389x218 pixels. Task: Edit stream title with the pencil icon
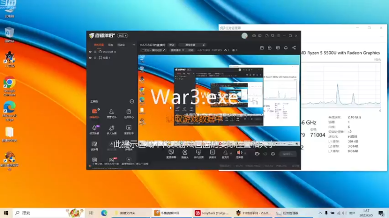[x=204, y=45]
